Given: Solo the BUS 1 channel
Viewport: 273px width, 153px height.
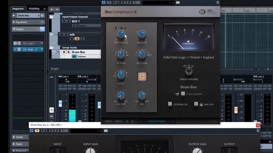Looking at the screenshot, I should pos(69,21).
